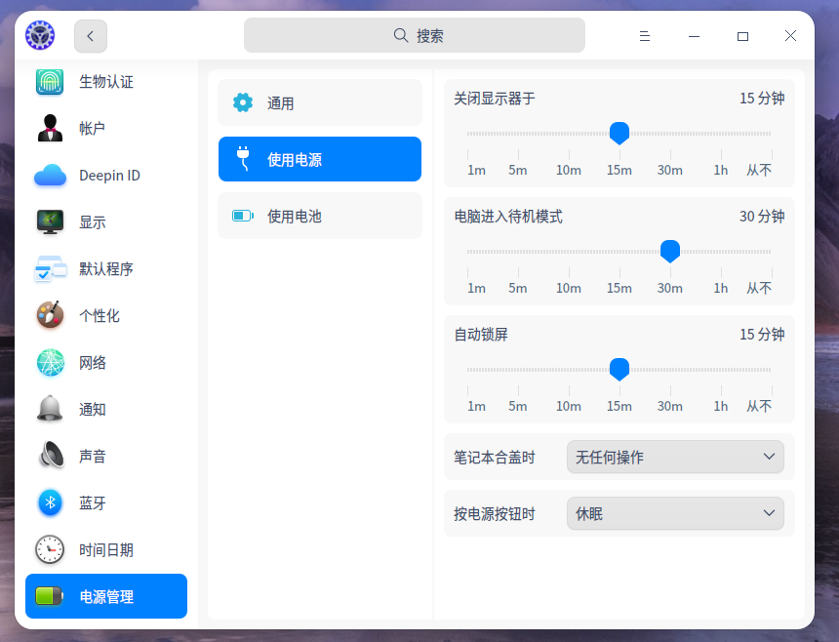839x642 pixels.
Task: Select 默认程序 in the sidebar
Action: pos(106,268)
